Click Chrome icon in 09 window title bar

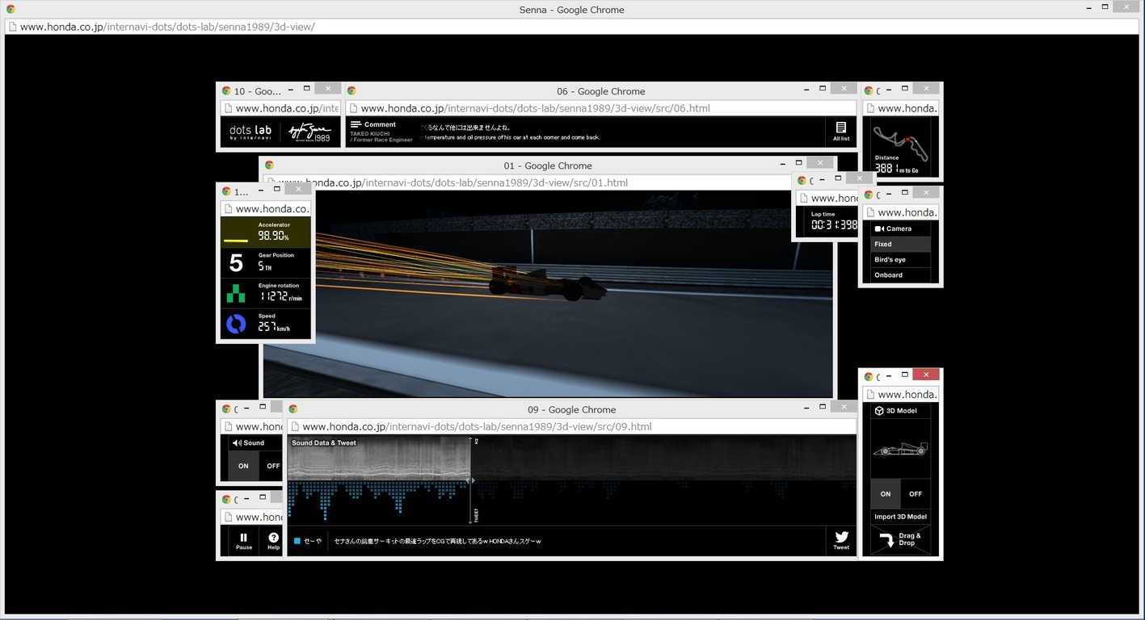pos(293,409)
